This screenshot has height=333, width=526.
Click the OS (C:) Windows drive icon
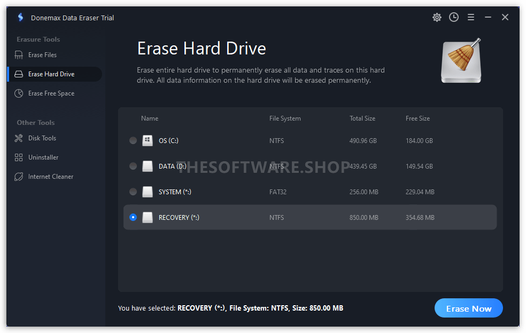(147, 140)
